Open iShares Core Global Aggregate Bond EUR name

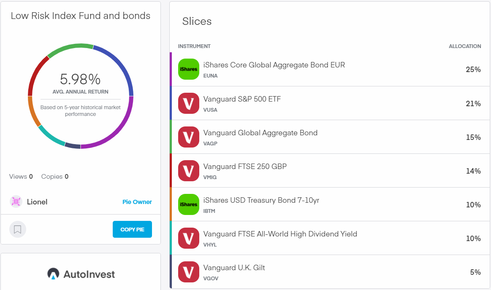coord(274,65)
